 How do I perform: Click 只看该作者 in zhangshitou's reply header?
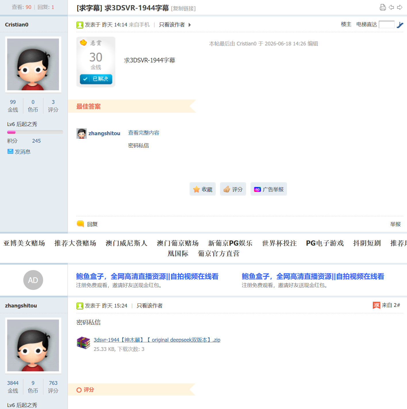pyautogui.click(x=149, y=306)
